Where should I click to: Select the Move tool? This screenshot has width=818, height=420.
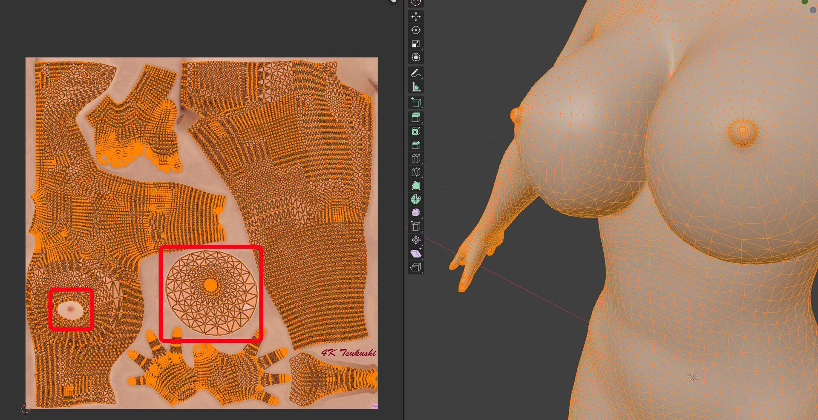[416, 17]
